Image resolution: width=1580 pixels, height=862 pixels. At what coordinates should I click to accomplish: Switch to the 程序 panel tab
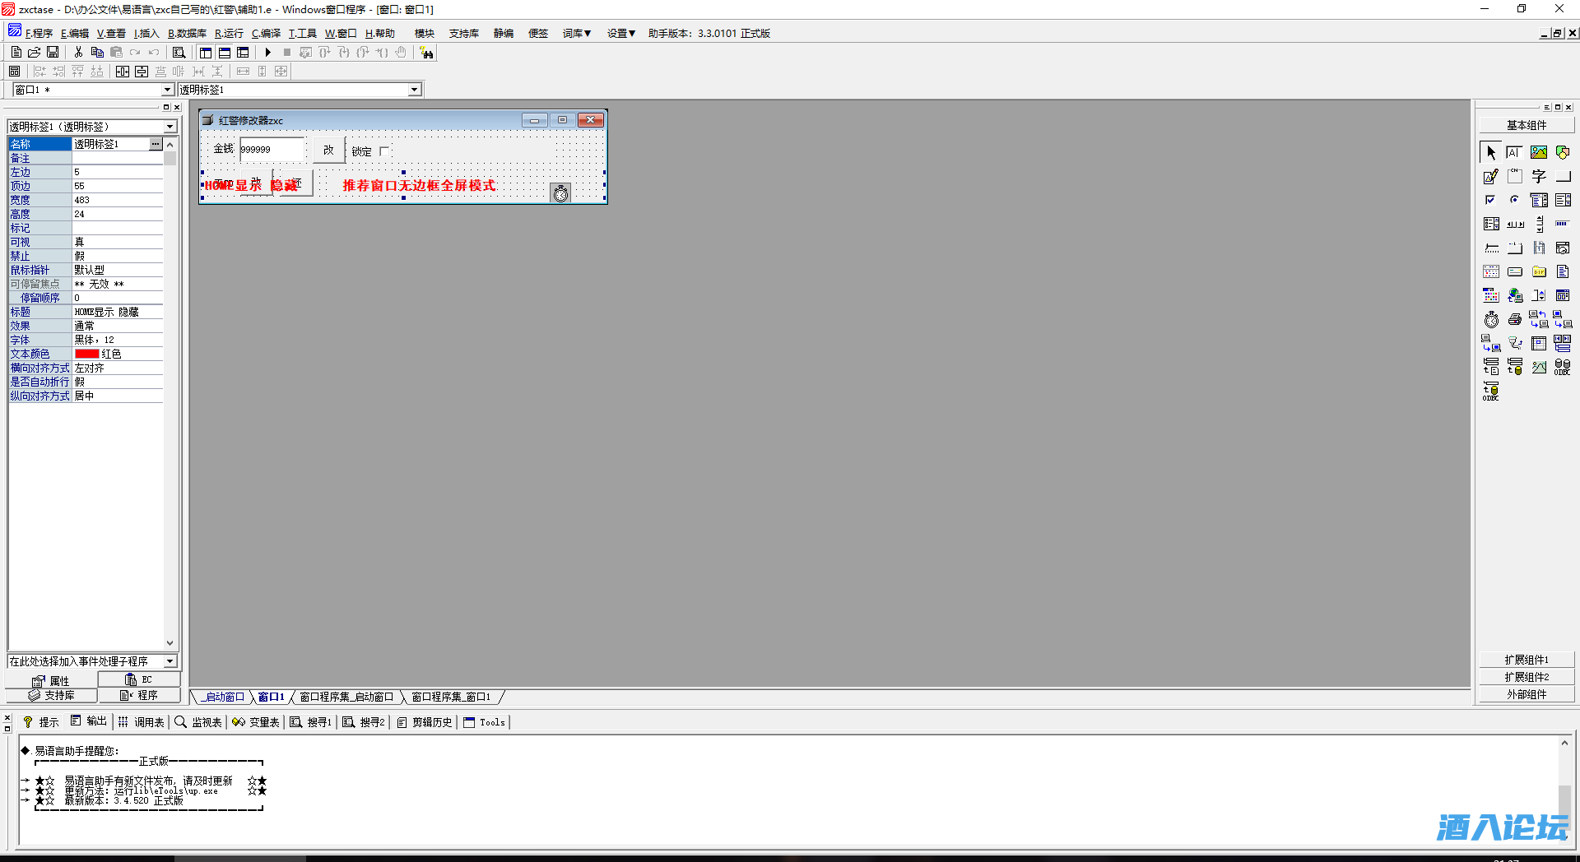139,696
